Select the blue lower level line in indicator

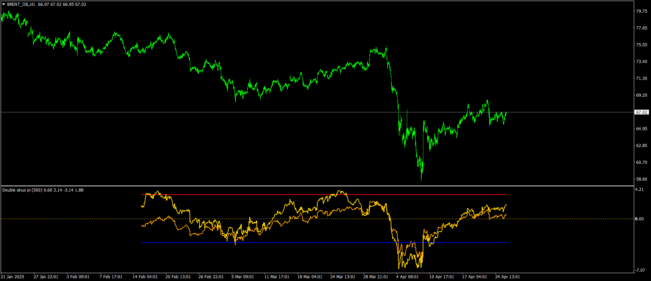click(324, 243)
